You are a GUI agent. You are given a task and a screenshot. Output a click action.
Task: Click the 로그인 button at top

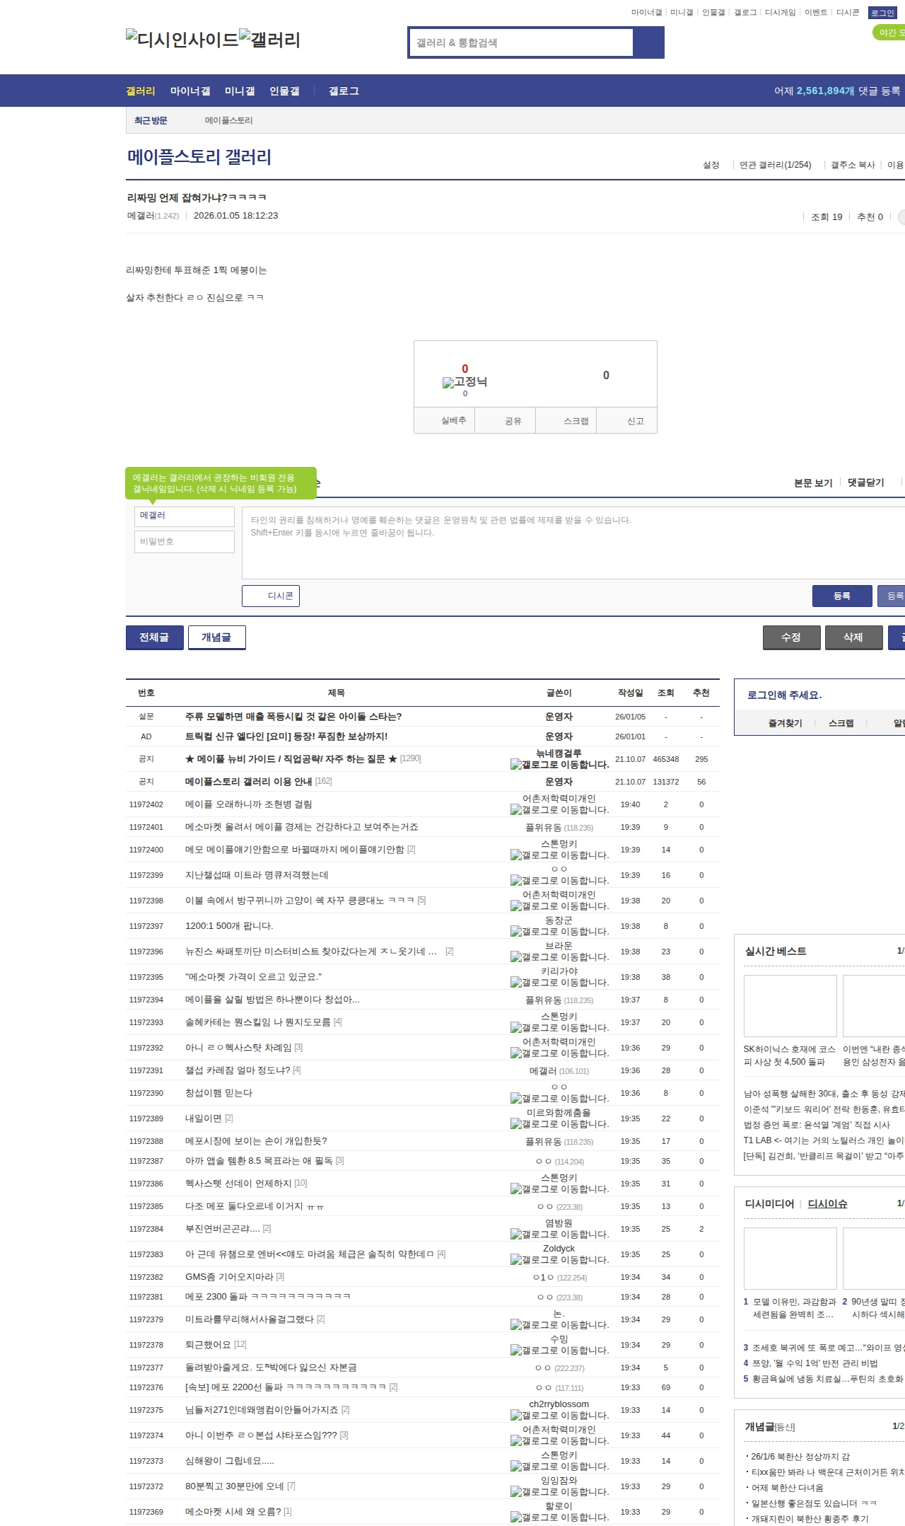(x=882, y=13)
